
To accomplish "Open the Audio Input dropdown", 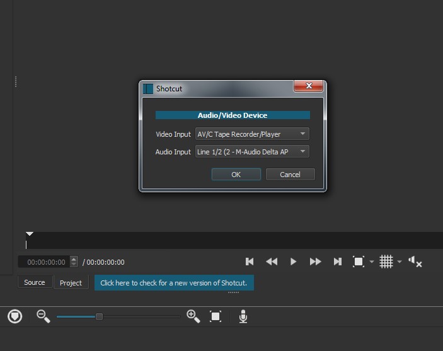I will (252, 152).
